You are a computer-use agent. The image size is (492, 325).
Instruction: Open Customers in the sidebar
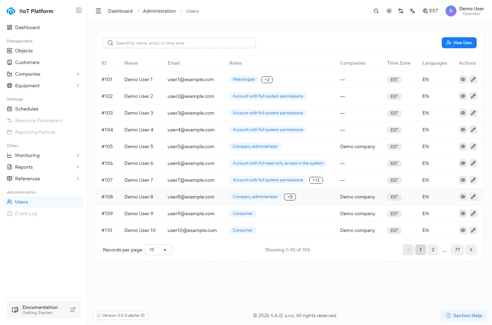click(43, 62)
